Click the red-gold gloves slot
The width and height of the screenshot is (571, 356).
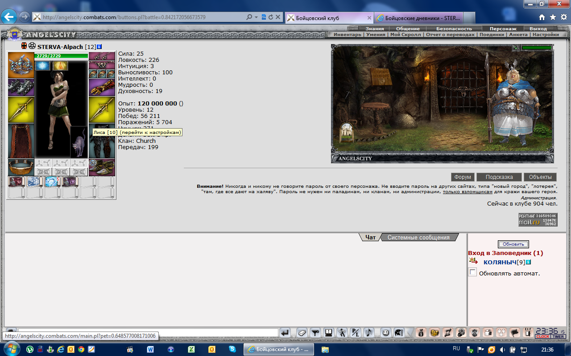tap(102, 88)
